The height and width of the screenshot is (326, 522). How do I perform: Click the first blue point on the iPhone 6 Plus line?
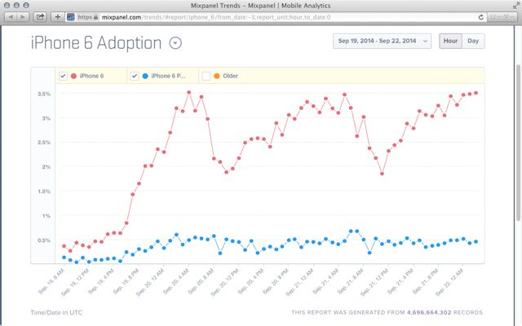point(64,258)
